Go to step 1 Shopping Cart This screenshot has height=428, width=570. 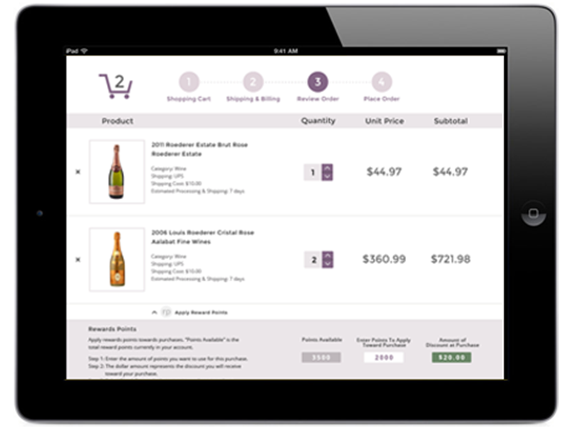click(x=189, y=82)
